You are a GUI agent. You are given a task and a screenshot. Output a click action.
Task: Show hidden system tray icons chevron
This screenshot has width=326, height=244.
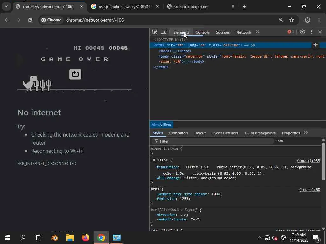pyautogui.click(x=259, y=238)
